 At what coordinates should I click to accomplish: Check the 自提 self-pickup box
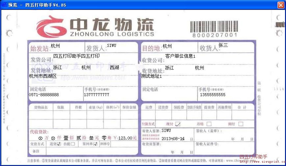tap(73, 144)
